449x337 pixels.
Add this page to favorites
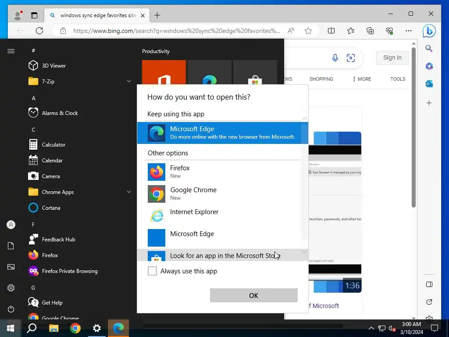(x=308, y=31)
